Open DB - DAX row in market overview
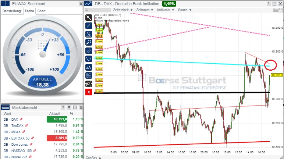The width and height of the screenshot is (284, 159). pyautogui.click(x=11, y=119)
